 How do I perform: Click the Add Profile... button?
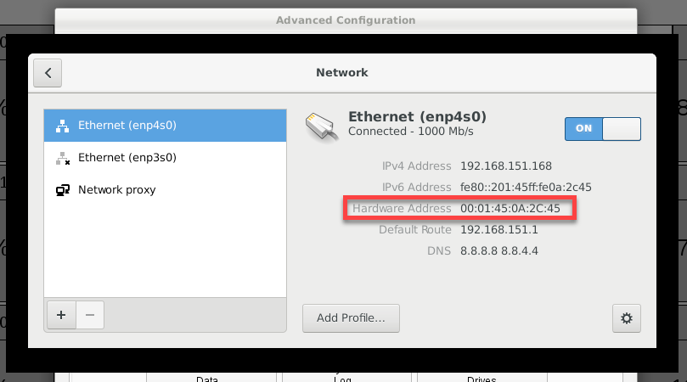pyautogui.click(x=351, y=318)
